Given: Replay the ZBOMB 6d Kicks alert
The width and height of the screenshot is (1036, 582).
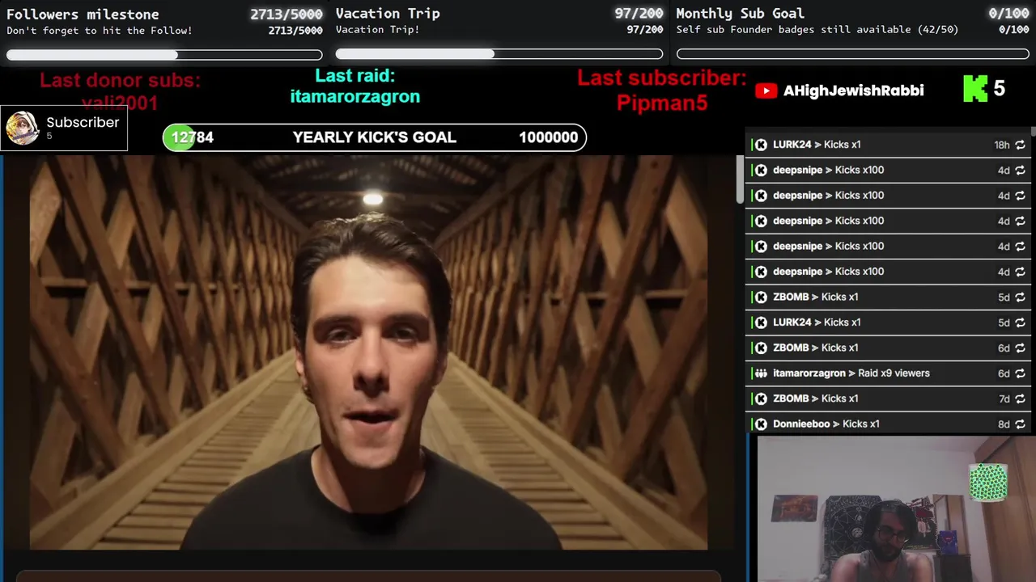Looking at the screenshot, I should click(x=1020, y=348).
